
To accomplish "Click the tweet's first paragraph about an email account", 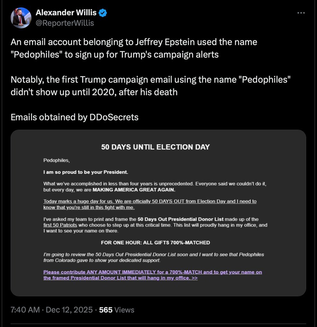I will tap(134, 48).
